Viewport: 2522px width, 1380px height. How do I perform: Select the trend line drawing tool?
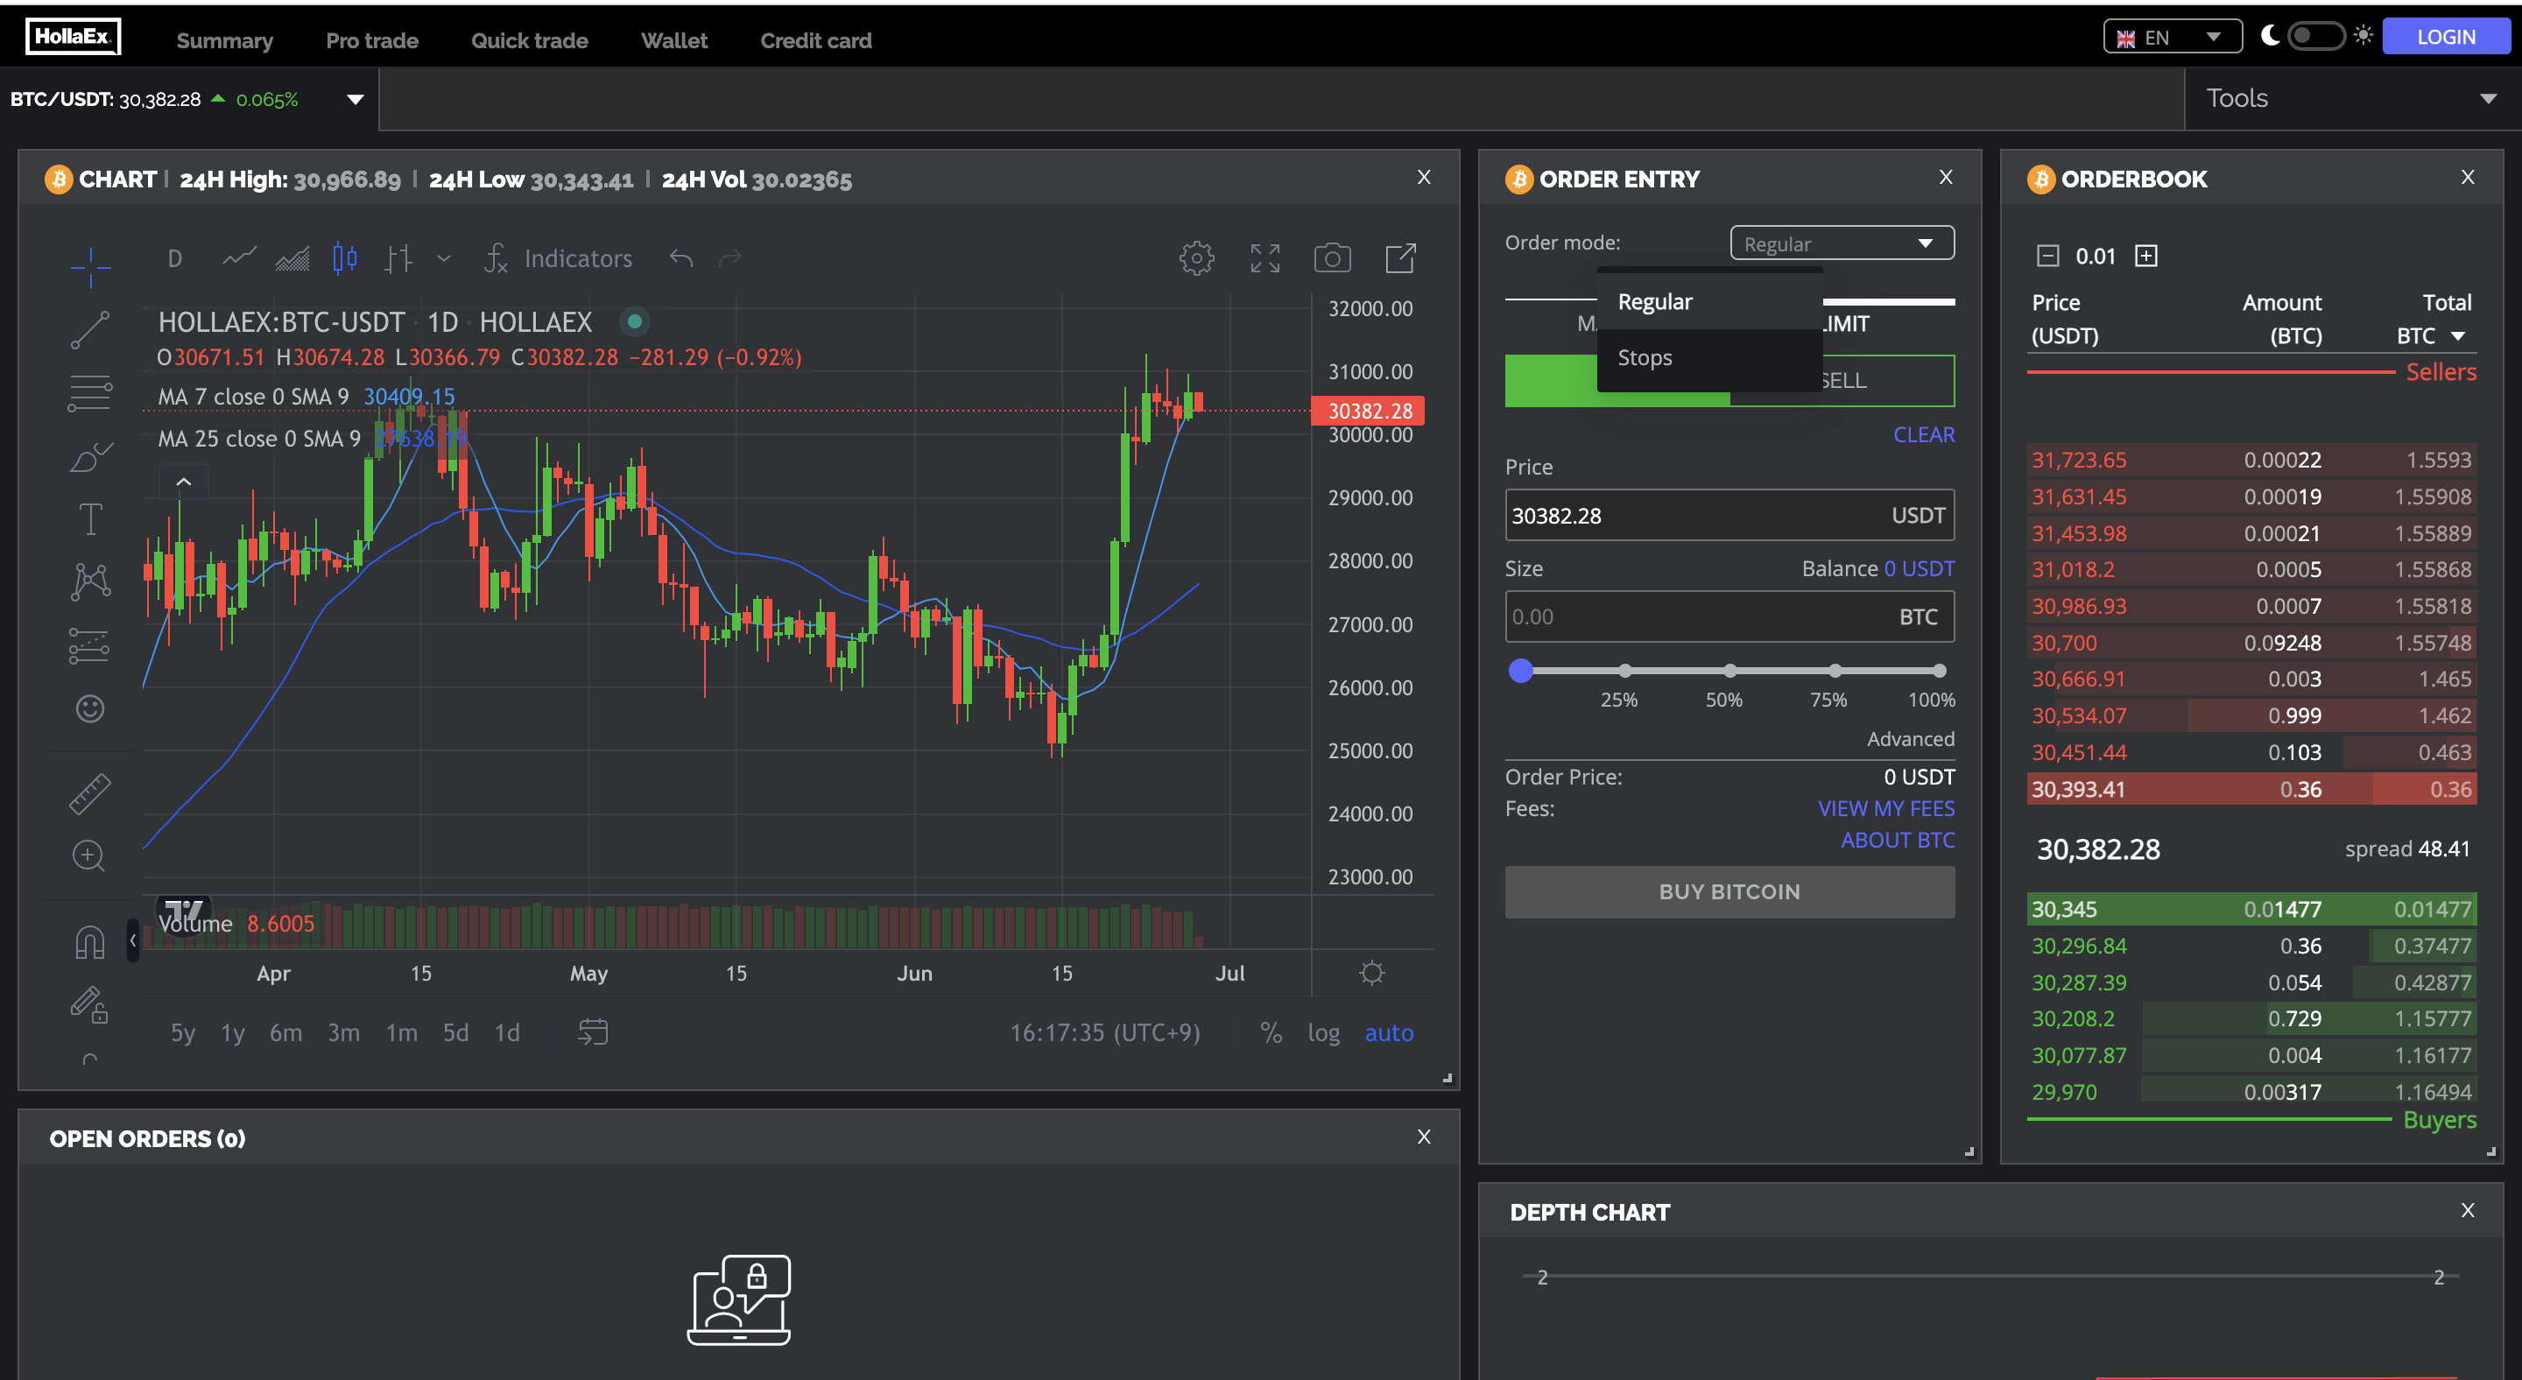[89, 330]
